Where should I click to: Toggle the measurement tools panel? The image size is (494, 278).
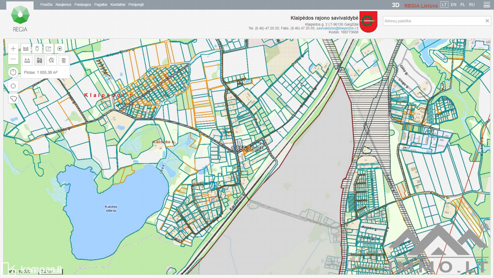(x=25, y=49)
